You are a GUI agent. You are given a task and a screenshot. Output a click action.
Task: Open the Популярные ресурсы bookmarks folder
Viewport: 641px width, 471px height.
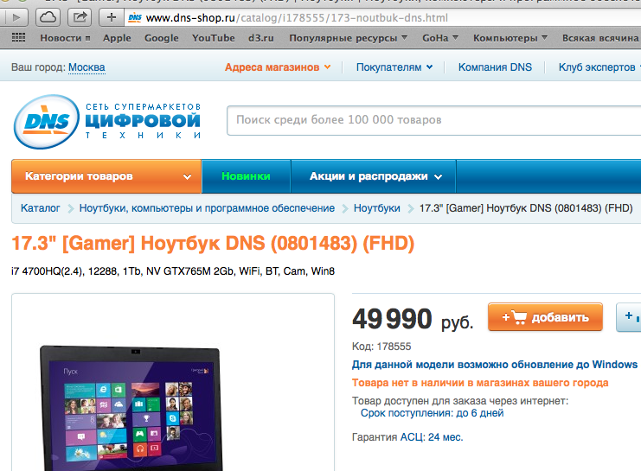click(x=348, y=38)
